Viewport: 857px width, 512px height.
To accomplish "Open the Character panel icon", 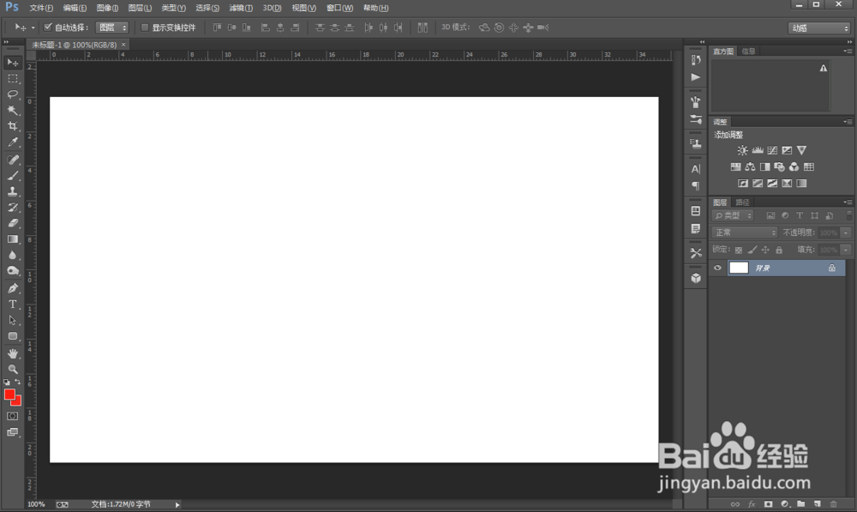I will (x=695, y=169).
